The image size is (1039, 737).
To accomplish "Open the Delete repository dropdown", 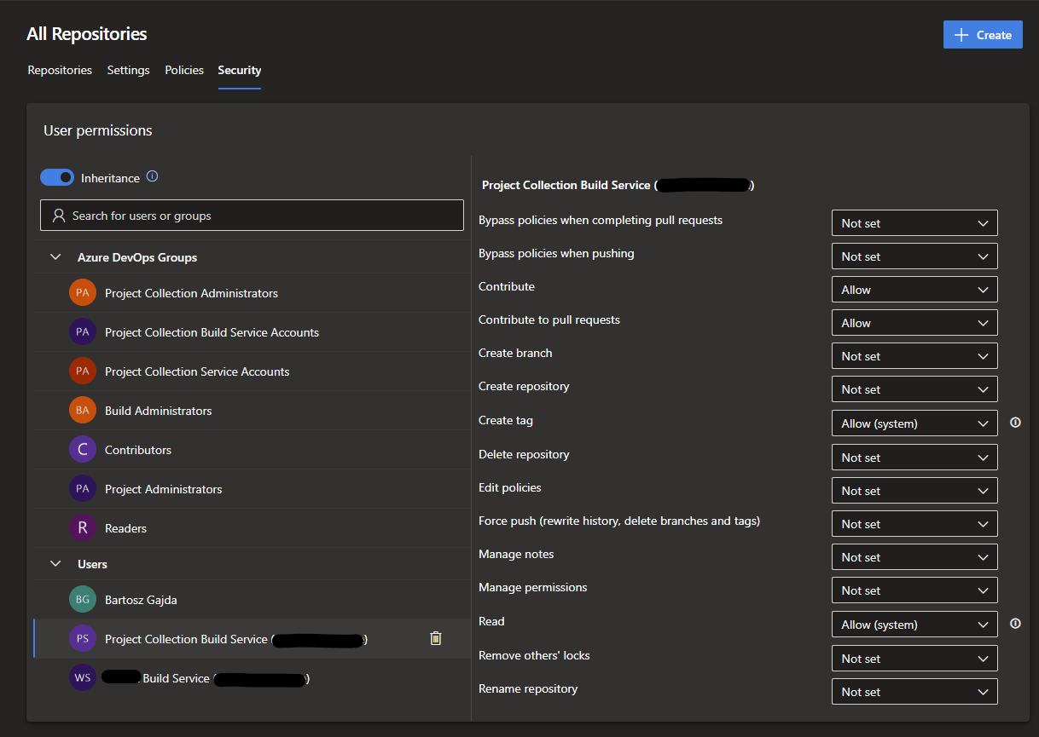I will tap(914, 458).
